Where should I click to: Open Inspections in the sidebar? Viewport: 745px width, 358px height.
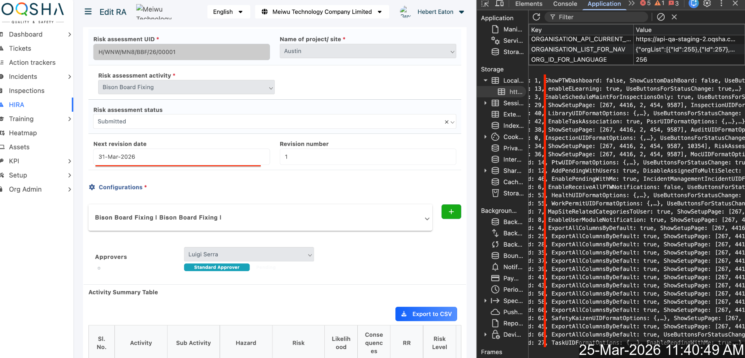tap(27, 91)
